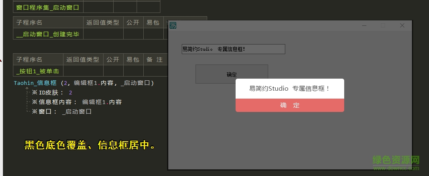Click the 公开 header above __启动窗口_创建完毕

point(133,22)
